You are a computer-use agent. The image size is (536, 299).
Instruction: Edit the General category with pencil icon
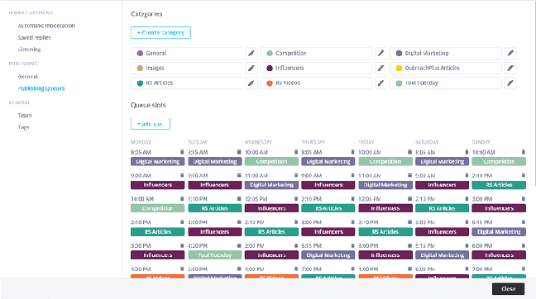251,53
